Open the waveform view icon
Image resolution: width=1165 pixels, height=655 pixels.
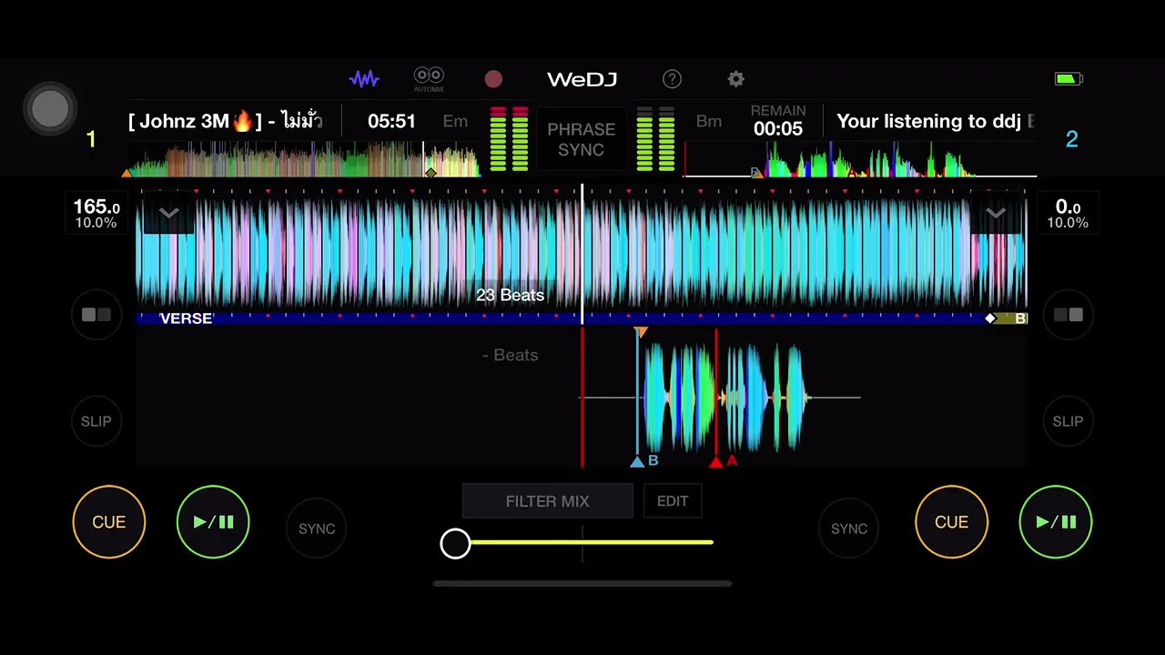point(364,79)
